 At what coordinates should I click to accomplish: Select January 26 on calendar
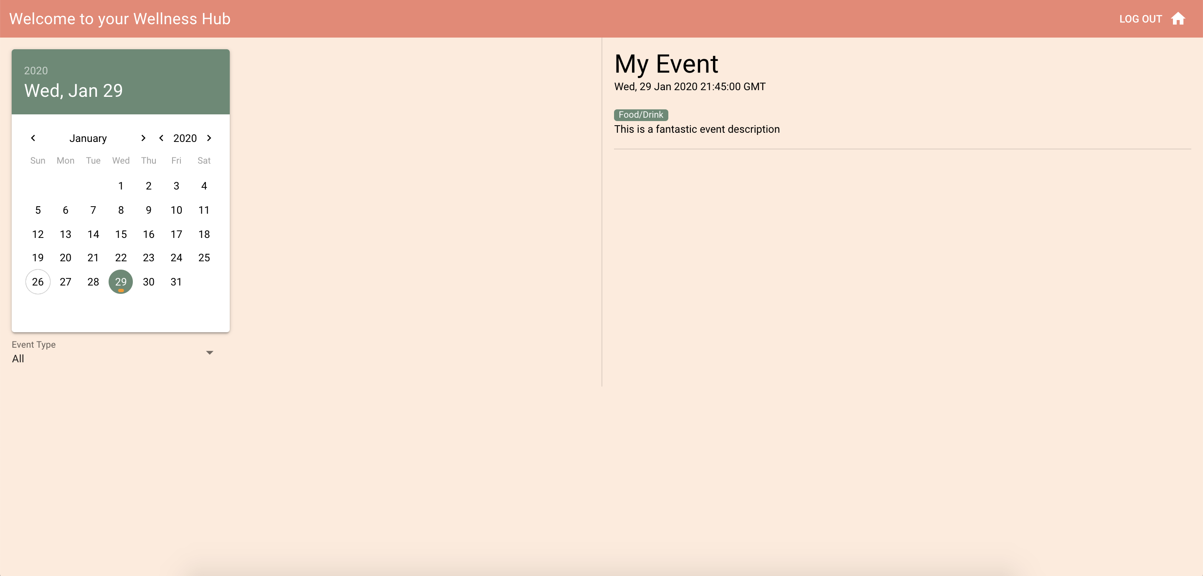click(38, 282)
